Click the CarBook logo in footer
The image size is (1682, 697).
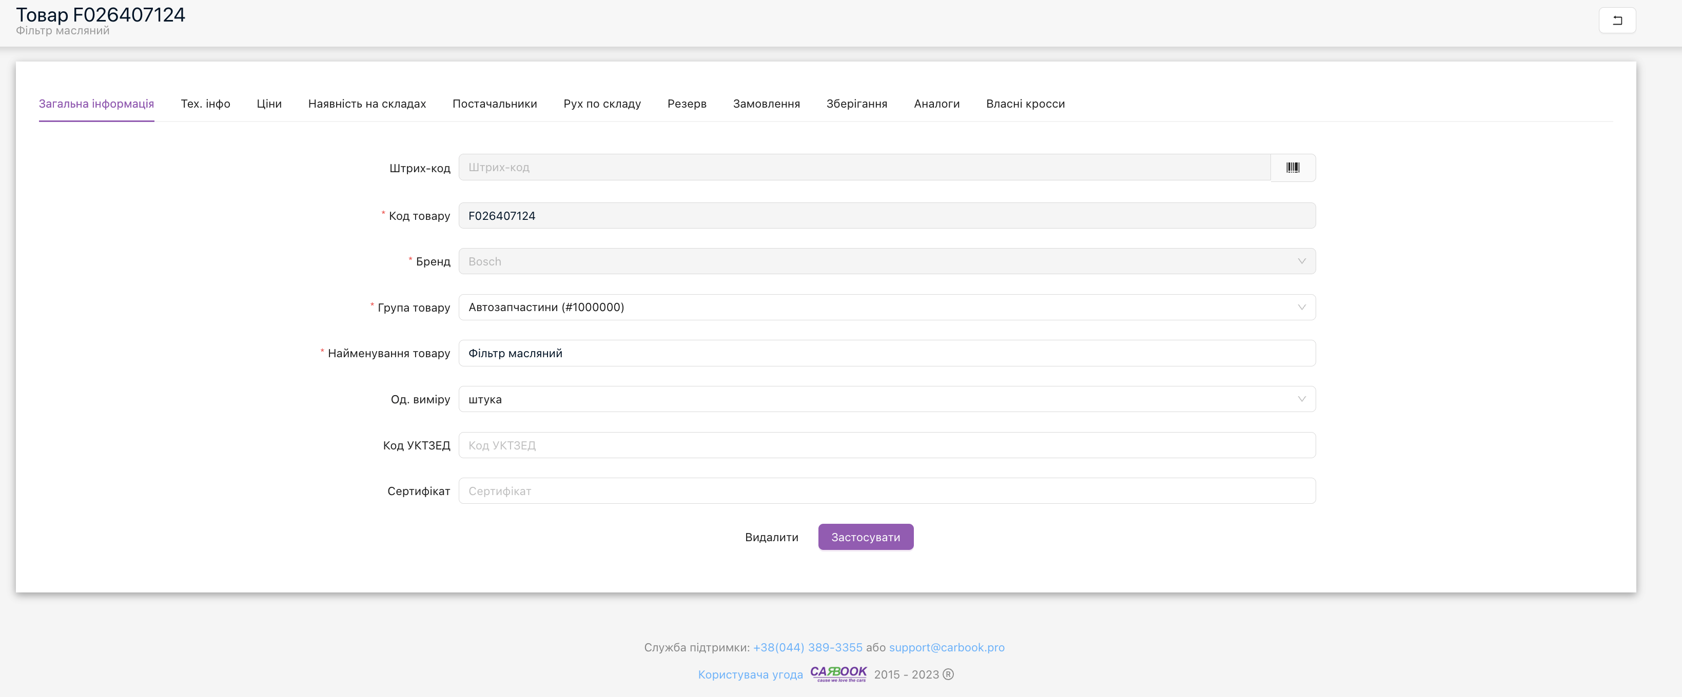(x=838, y=673)
